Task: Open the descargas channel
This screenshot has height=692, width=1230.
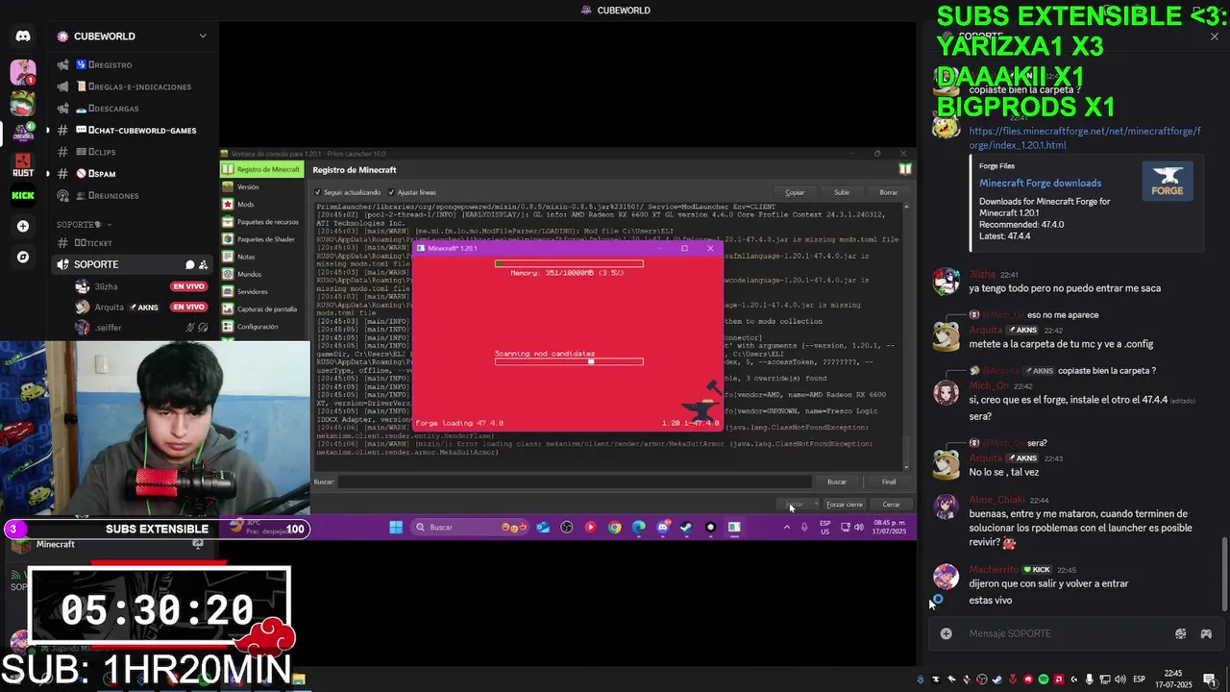Action: point(133,109)
